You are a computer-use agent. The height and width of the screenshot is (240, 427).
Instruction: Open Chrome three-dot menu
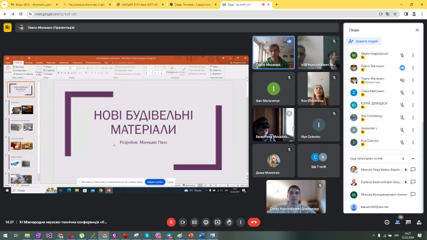pyautogui.click(x=422, y=14)
